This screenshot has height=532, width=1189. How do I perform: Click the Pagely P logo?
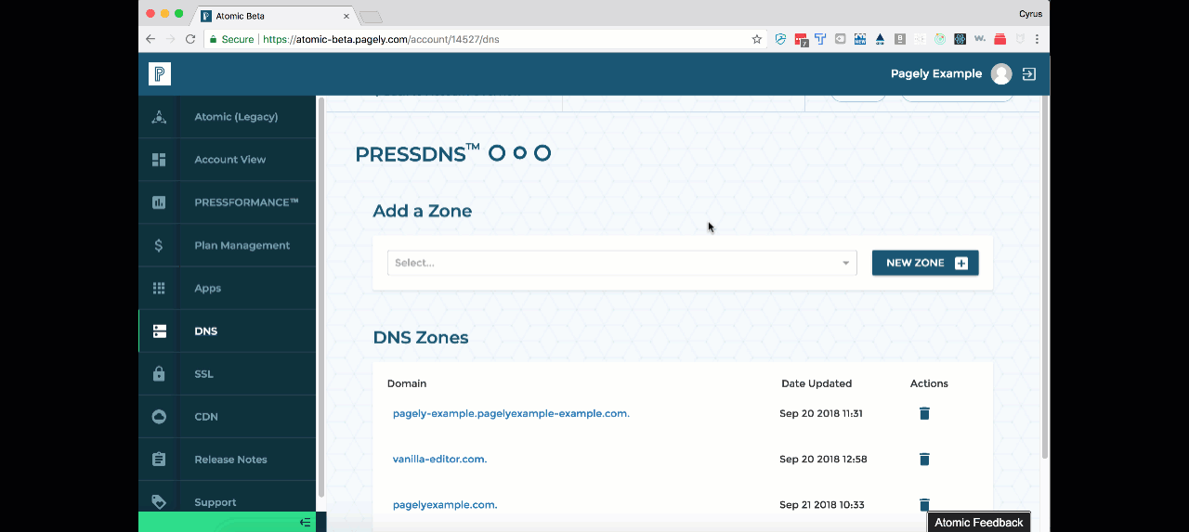[x=160, y=74]
